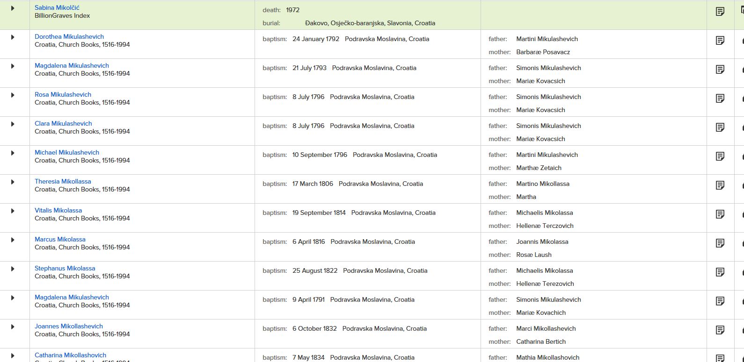The height and width of the screenshot is (362, 744).
Task: Open the Vitalis Mikolassa name link
Action: tap(58, 210)
